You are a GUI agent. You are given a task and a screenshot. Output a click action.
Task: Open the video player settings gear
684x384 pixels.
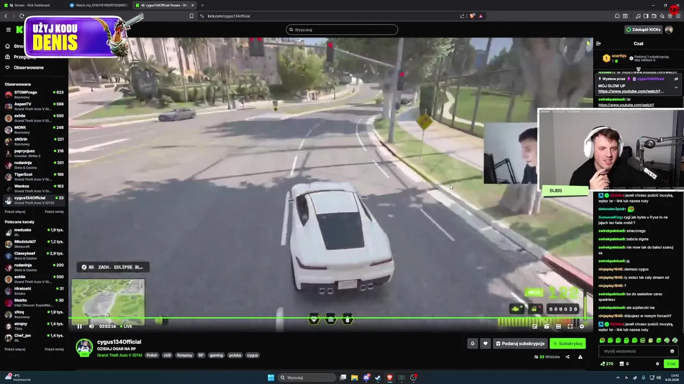[x=582, y=326]
